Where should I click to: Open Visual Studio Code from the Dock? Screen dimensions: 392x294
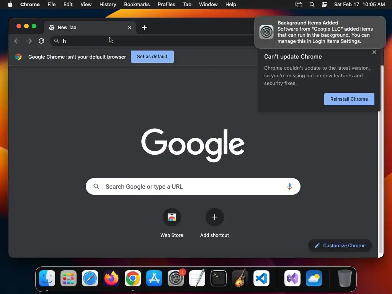[261, 278]
